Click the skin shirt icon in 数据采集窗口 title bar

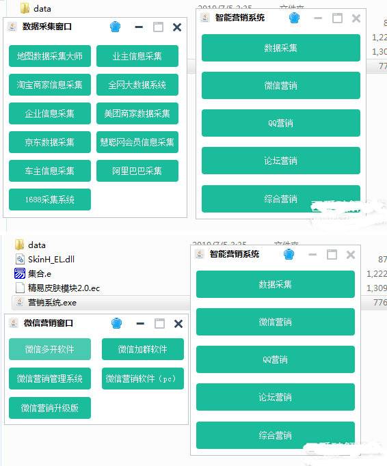tap(115, 27)
